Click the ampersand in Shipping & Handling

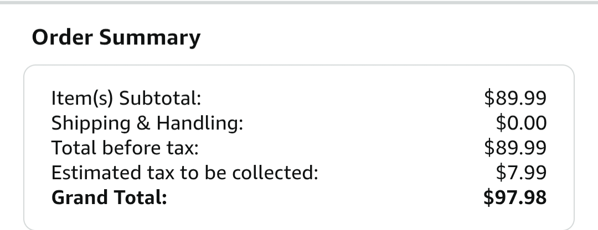pyautogui.click(x=143, y=123)
